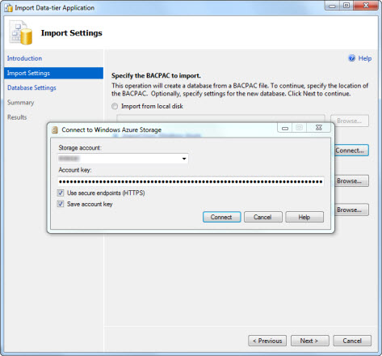The width and height of the screenshot is (382, 356).
Task: Close the Import Data-tier Application window
Action: tap(366, 6)
